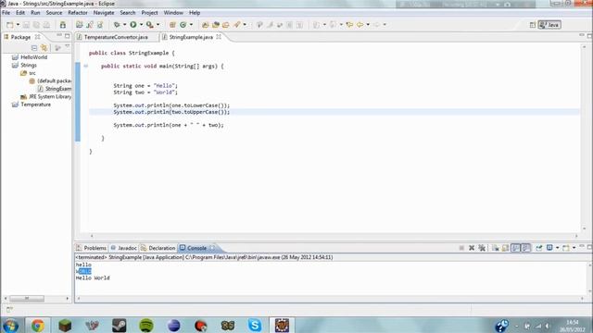Open Skype from the taskbar
Screen dimensions: 593x333
(x=255, y=325)
